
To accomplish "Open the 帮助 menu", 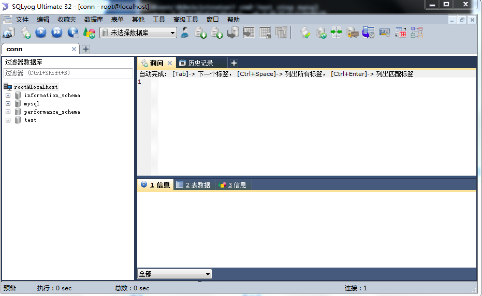I will pos(233,20).
